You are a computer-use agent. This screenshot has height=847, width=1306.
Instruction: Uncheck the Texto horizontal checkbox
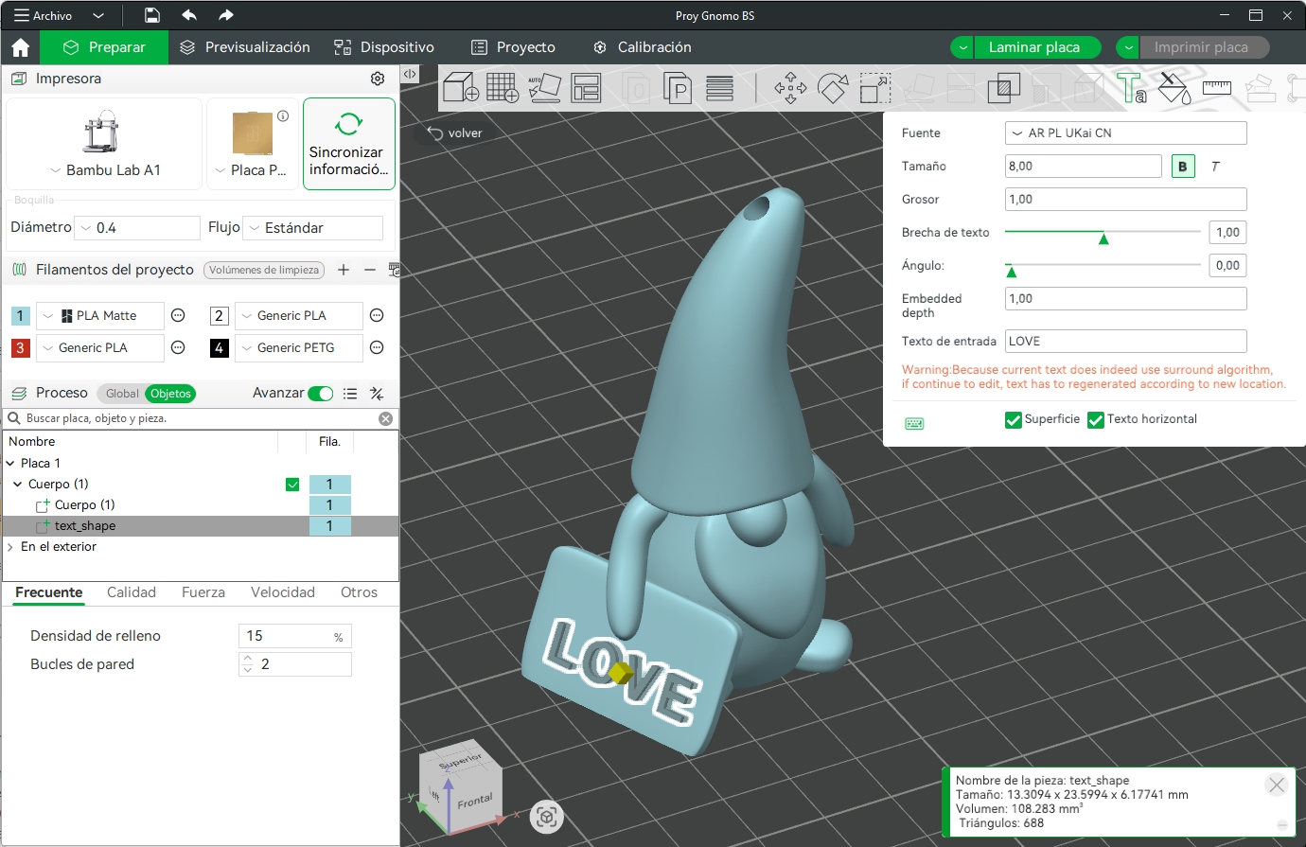[1096, 420]
